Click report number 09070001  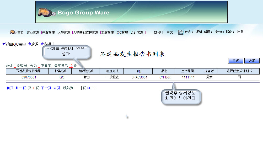29,77
